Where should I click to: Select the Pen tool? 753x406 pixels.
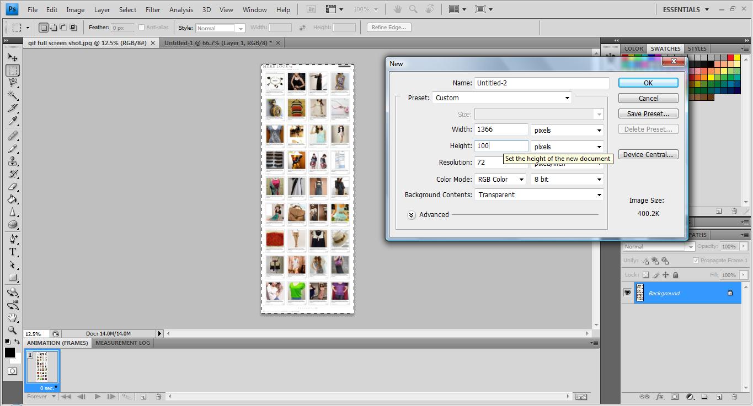[x=12, y=239]
